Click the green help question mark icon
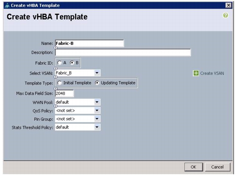The width and height of the screenshot is (244, 177). pyautogui.click(x=225, y=15)
